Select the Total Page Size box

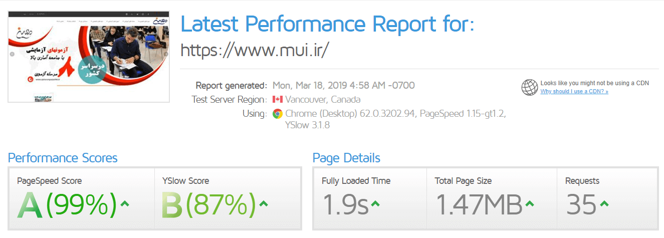tap(492, 199)
